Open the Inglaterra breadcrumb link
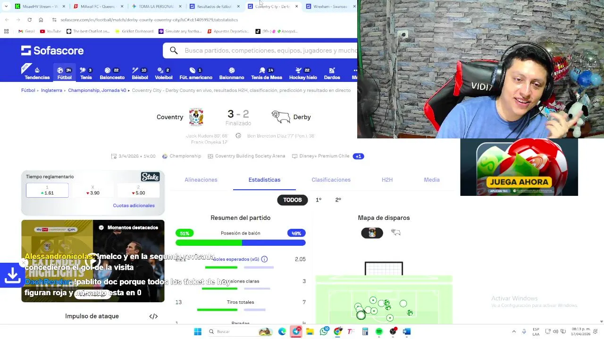 (x=51, y=90)
